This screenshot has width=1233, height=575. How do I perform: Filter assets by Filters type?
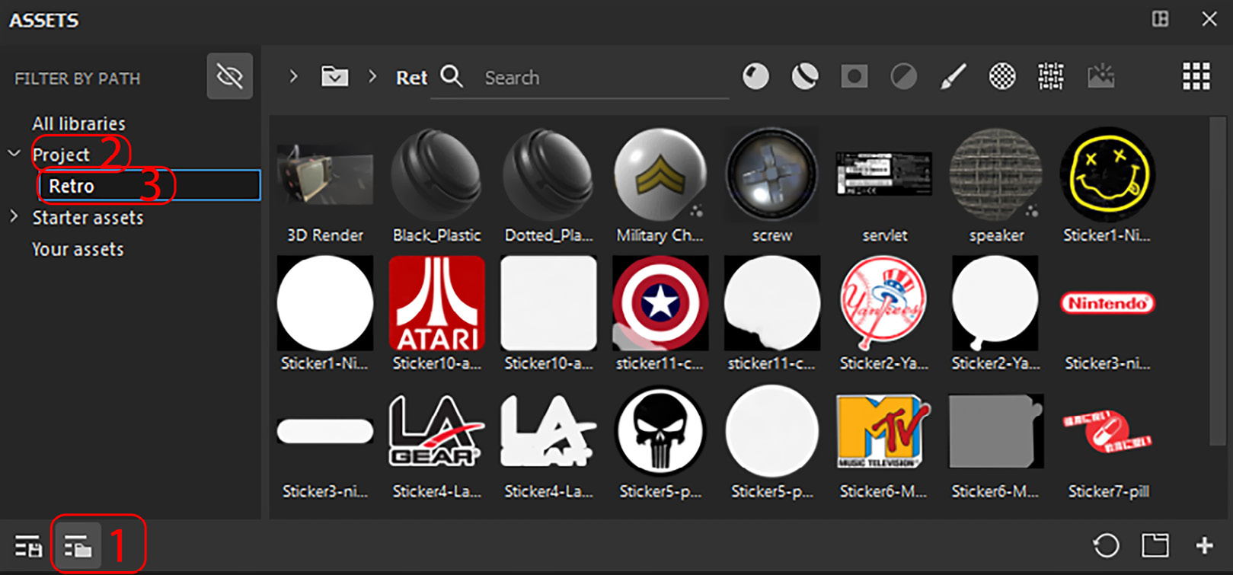[x=903, y=76]
